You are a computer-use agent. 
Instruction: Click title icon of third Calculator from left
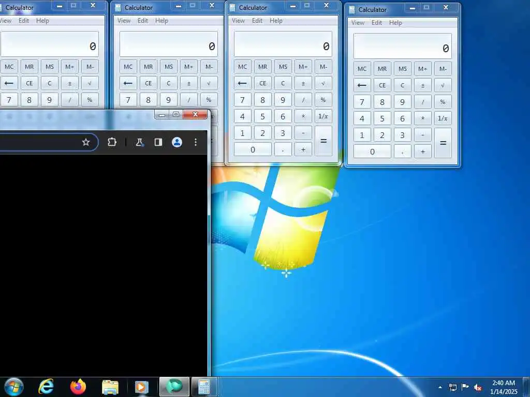(x=232, y=7)
